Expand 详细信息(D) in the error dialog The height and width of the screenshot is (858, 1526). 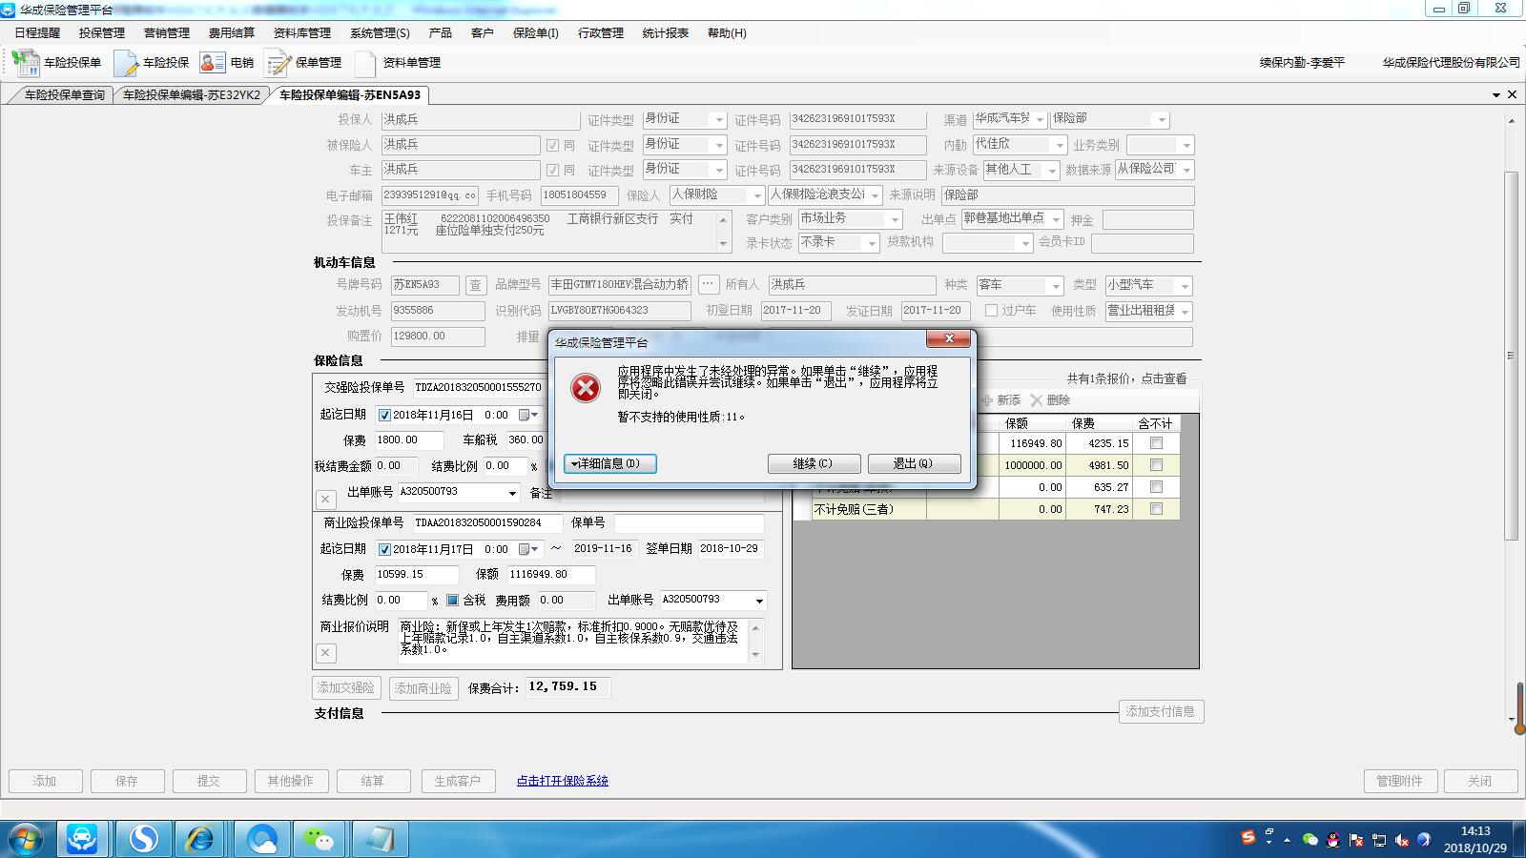pyautogui.click(x=609, y=463)
